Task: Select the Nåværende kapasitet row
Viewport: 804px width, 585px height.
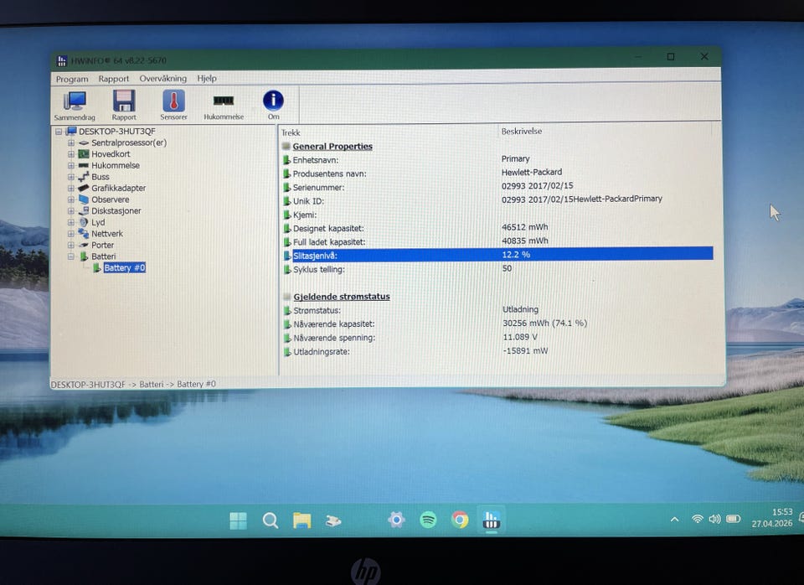Action: 497,324
